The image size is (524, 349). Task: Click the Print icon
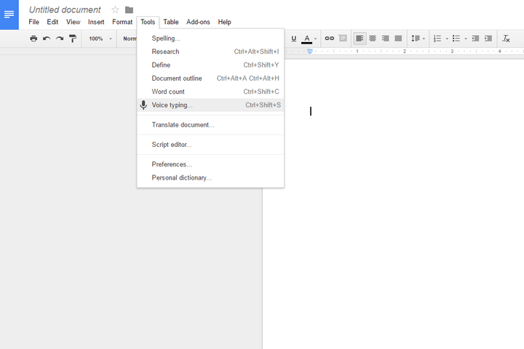33,39
